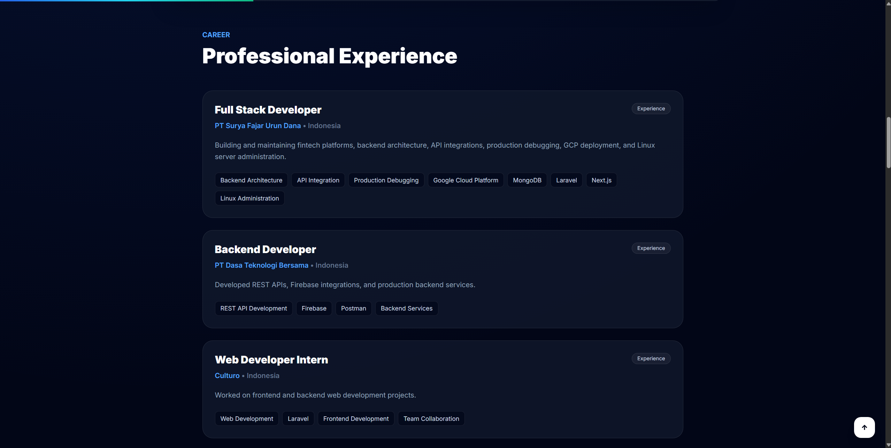The image size is (891, 448).
Task: Open the Culturo company link
Action: [227, 376]
